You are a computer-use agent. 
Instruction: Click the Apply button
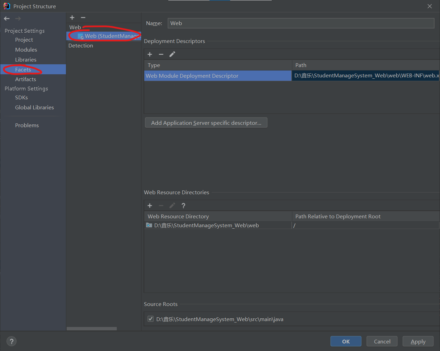coord(418,341)
